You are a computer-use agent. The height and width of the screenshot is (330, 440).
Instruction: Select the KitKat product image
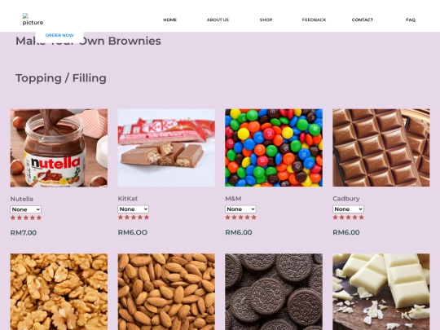[x=166, y=147]
